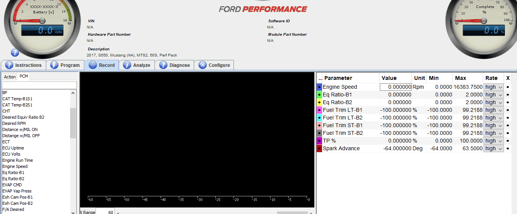
Task: Click the Fuel Trim LT-B1 magenta swatch
Action: coord(319,110)
